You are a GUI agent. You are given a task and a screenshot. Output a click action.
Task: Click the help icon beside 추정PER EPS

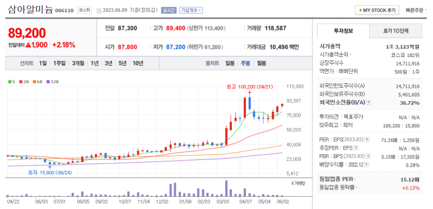pyautogui.click(x=356, y=148)
